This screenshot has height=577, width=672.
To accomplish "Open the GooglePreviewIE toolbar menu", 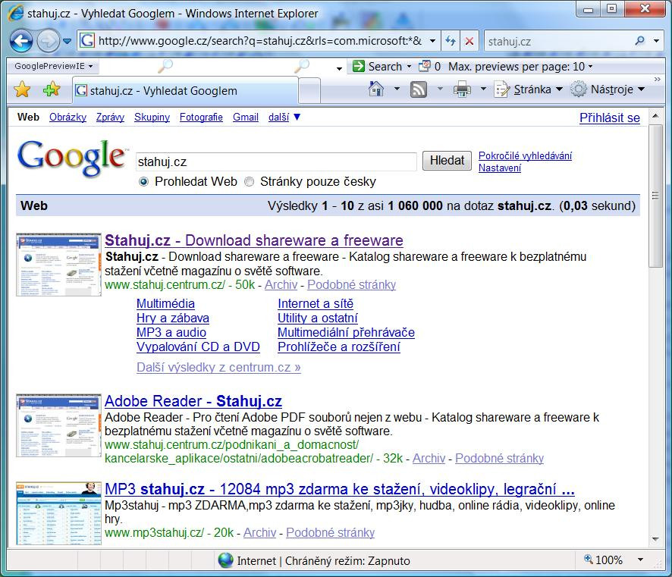I will (x=53, y=66).
